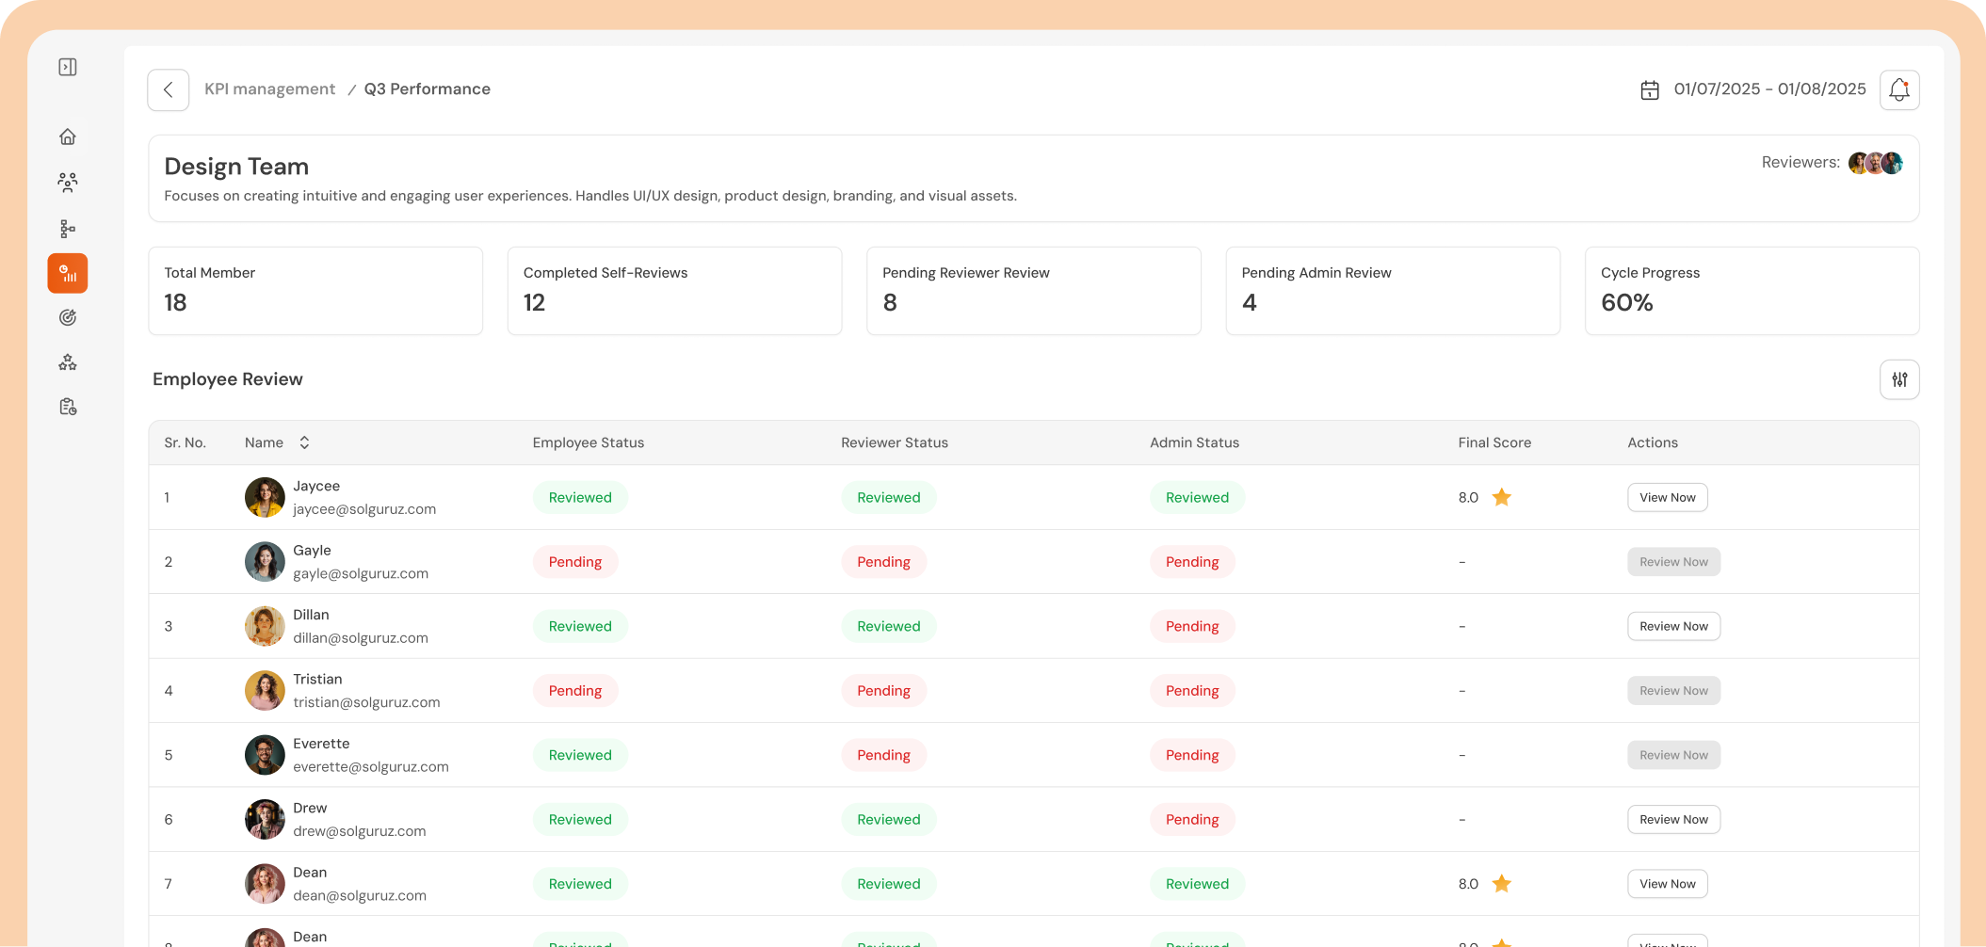
Task: Open the date range picker
Action: pos(1752,89)
